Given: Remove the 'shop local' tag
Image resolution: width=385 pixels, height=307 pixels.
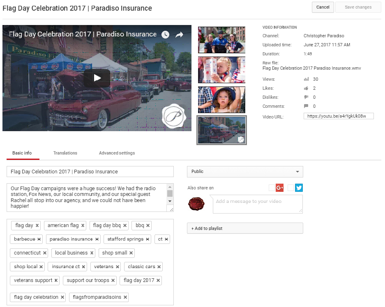Looking at the screenshot, I should coord(41,266).
